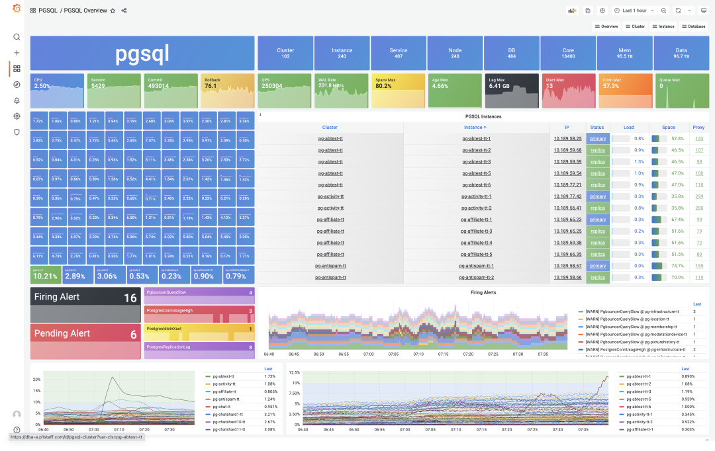The height and width of the screenshot is (451, 715).
Task: Open Server Admin shield icon
Action: 17,132
